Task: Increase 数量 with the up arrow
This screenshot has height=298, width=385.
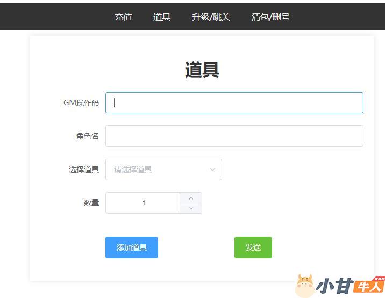Action: pos(191,198)
